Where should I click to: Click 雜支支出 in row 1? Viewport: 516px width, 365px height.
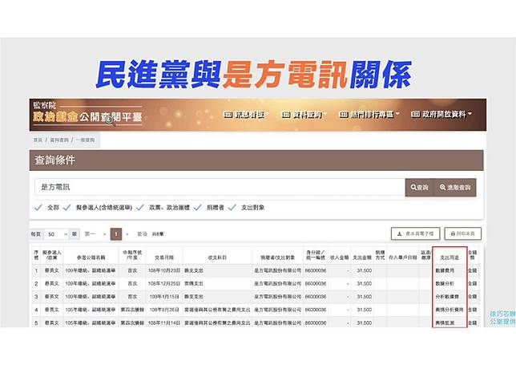pyautogui.click(x=194, y=270)
